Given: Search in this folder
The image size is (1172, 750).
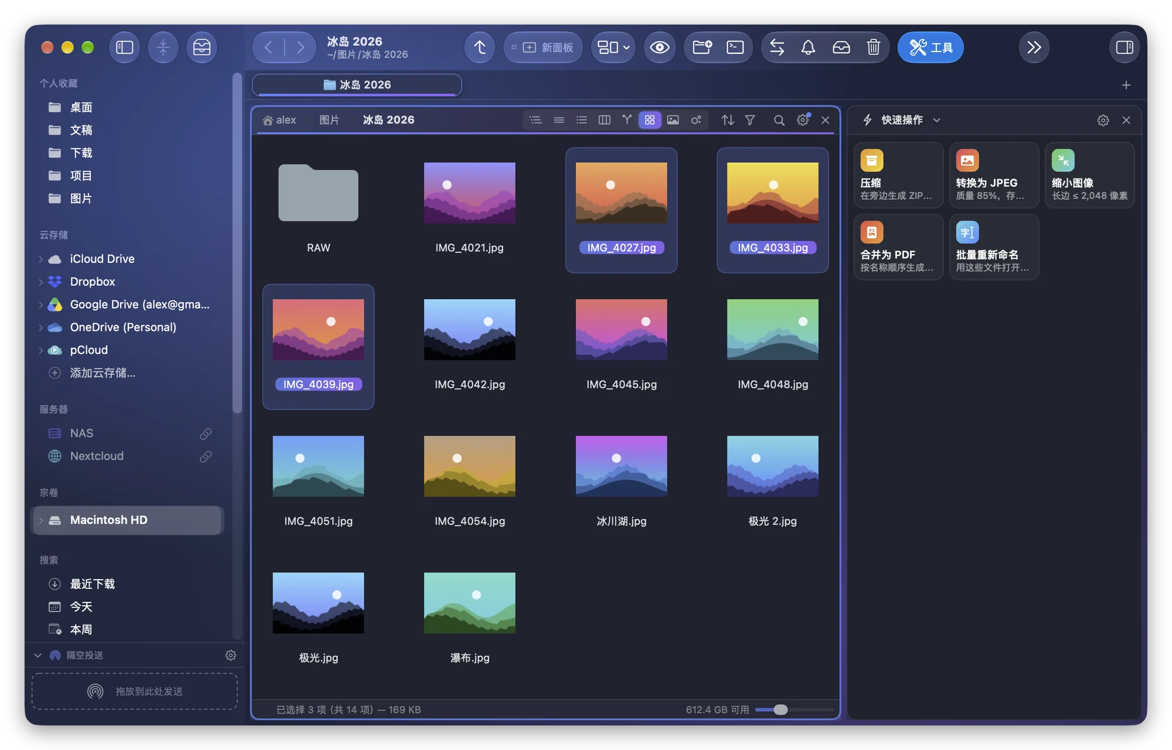Looking at the screenshot, I should 779,120.
